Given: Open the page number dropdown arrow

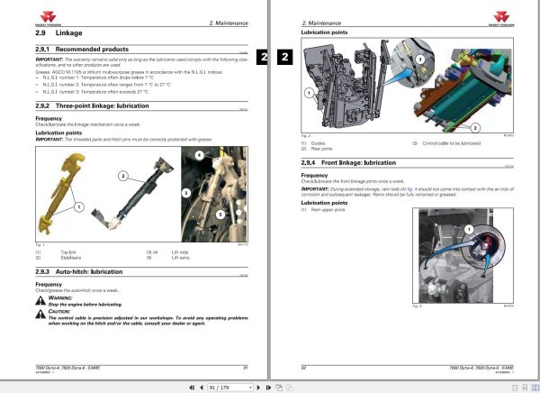Looking at the screenshot, I should tap(251, 388).
